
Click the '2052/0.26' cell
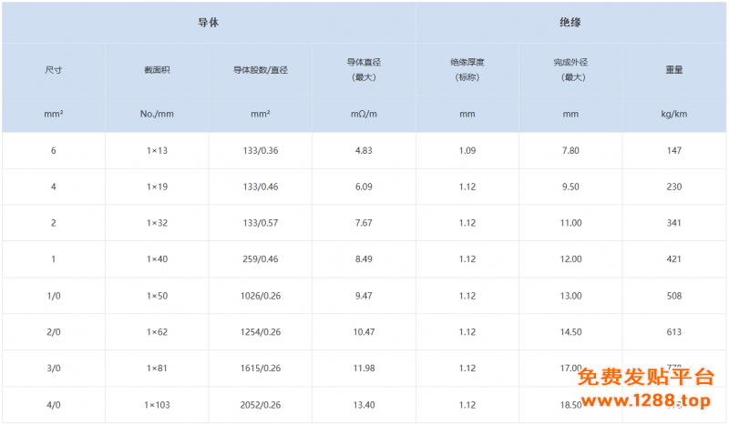click(x=261, y=405)
